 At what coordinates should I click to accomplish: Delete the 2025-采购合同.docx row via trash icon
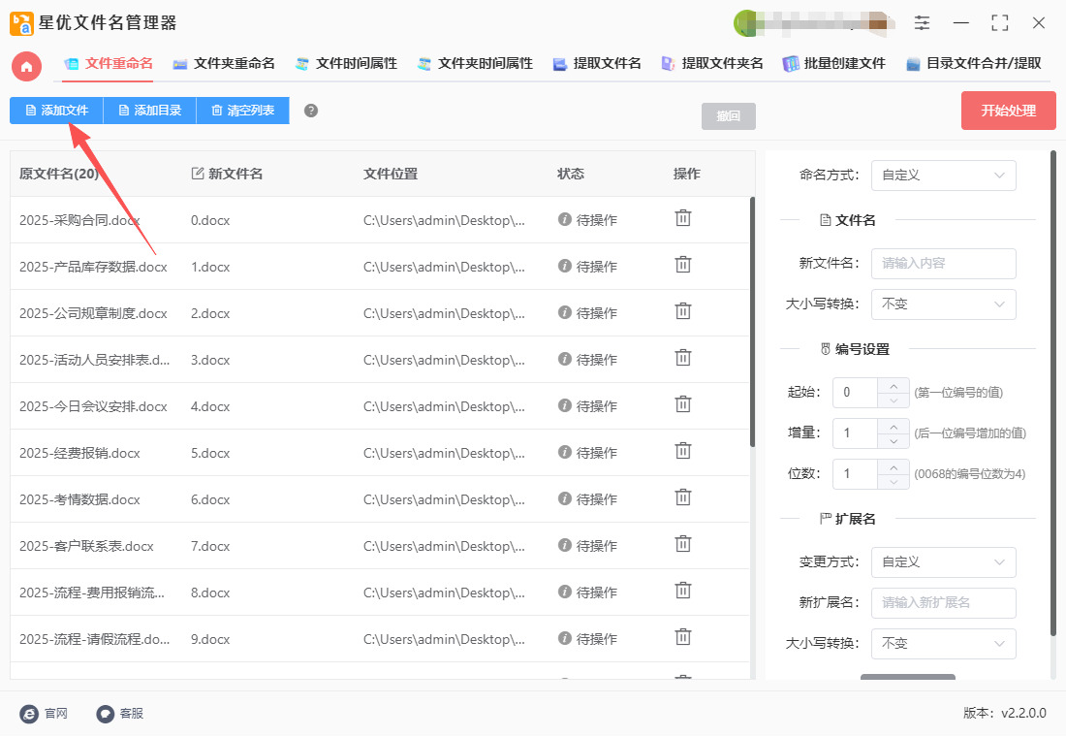[x=683, y=218]
